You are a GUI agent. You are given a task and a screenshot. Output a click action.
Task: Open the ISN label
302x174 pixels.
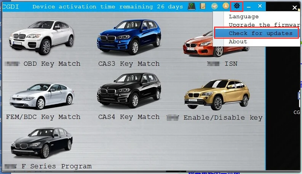tap(231, 63)
